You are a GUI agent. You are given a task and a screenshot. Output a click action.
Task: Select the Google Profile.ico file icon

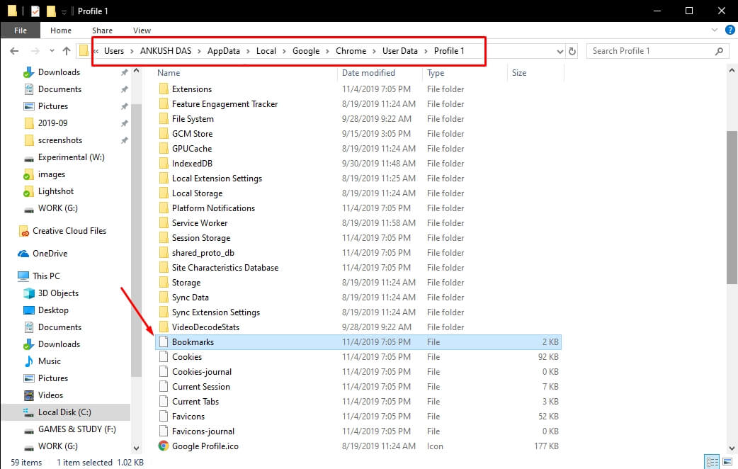click(164, 446)
